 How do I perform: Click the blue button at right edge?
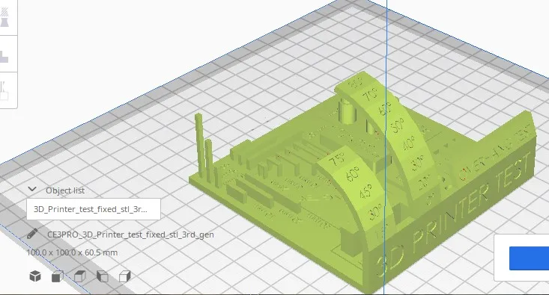point(529,258)
